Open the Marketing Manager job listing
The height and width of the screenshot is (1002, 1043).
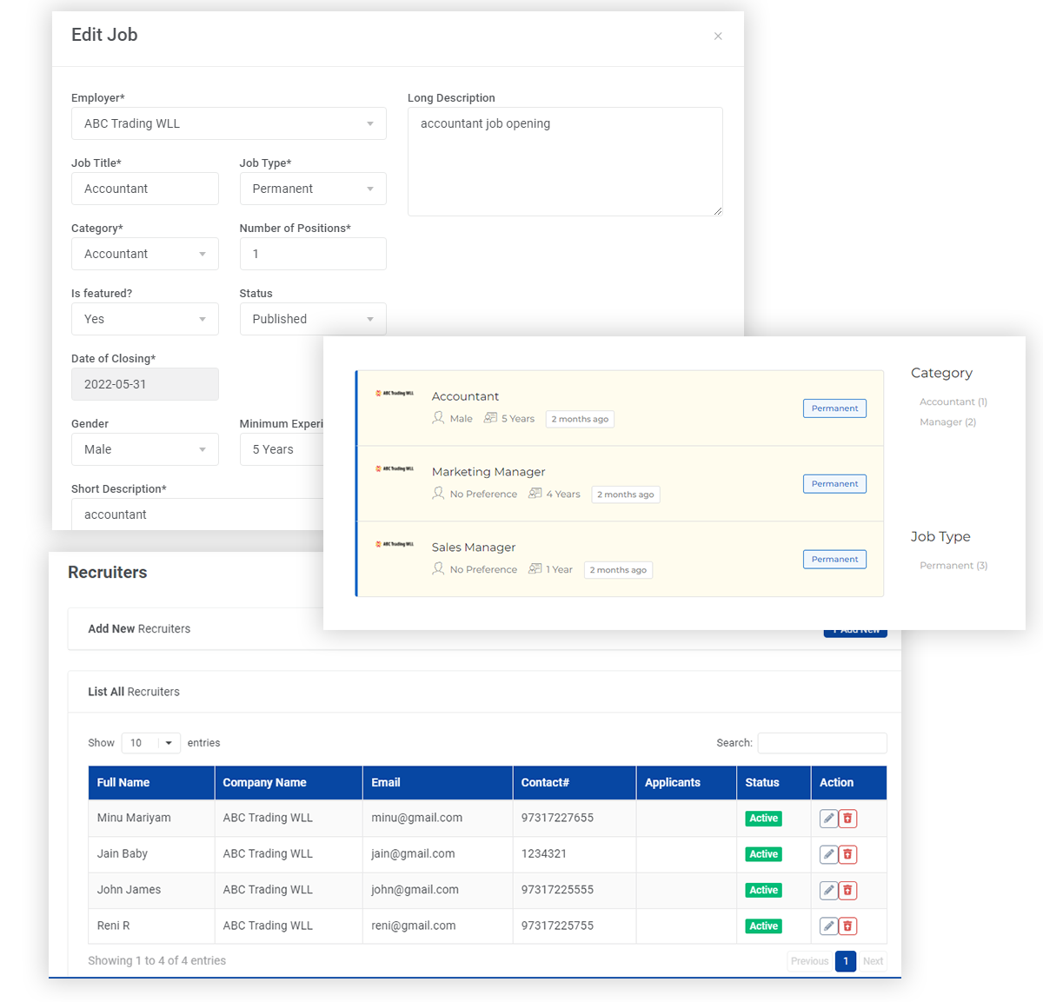pyautogui.click(x=488, y=472)
